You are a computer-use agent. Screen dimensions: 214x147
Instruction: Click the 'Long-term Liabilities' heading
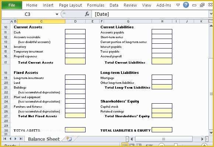pos(120,73)
